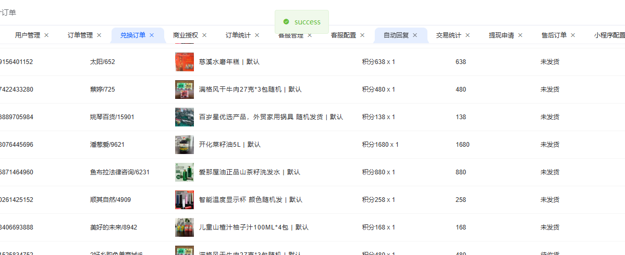
Task: Close the 用户管理 tab
Action: [x=46, y=35]
